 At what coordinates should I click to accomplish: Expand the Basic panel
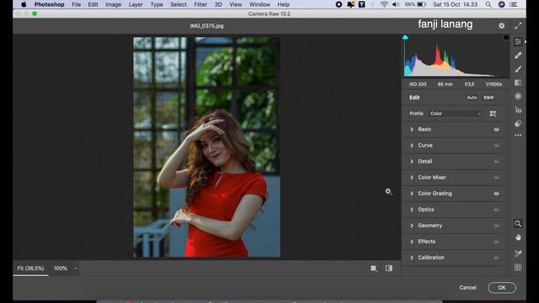pyautogui.click(x=412, y=129)
